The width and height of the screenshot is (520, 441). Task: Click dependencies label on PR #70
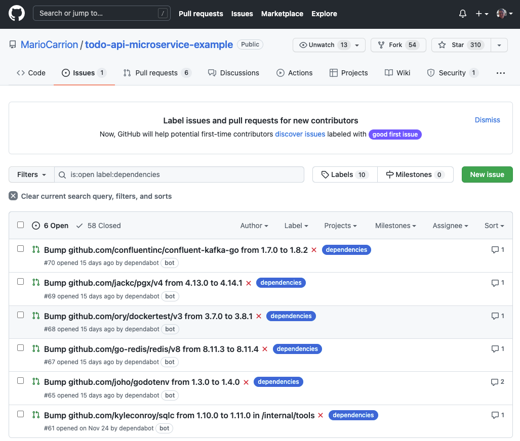click(346, 250)
